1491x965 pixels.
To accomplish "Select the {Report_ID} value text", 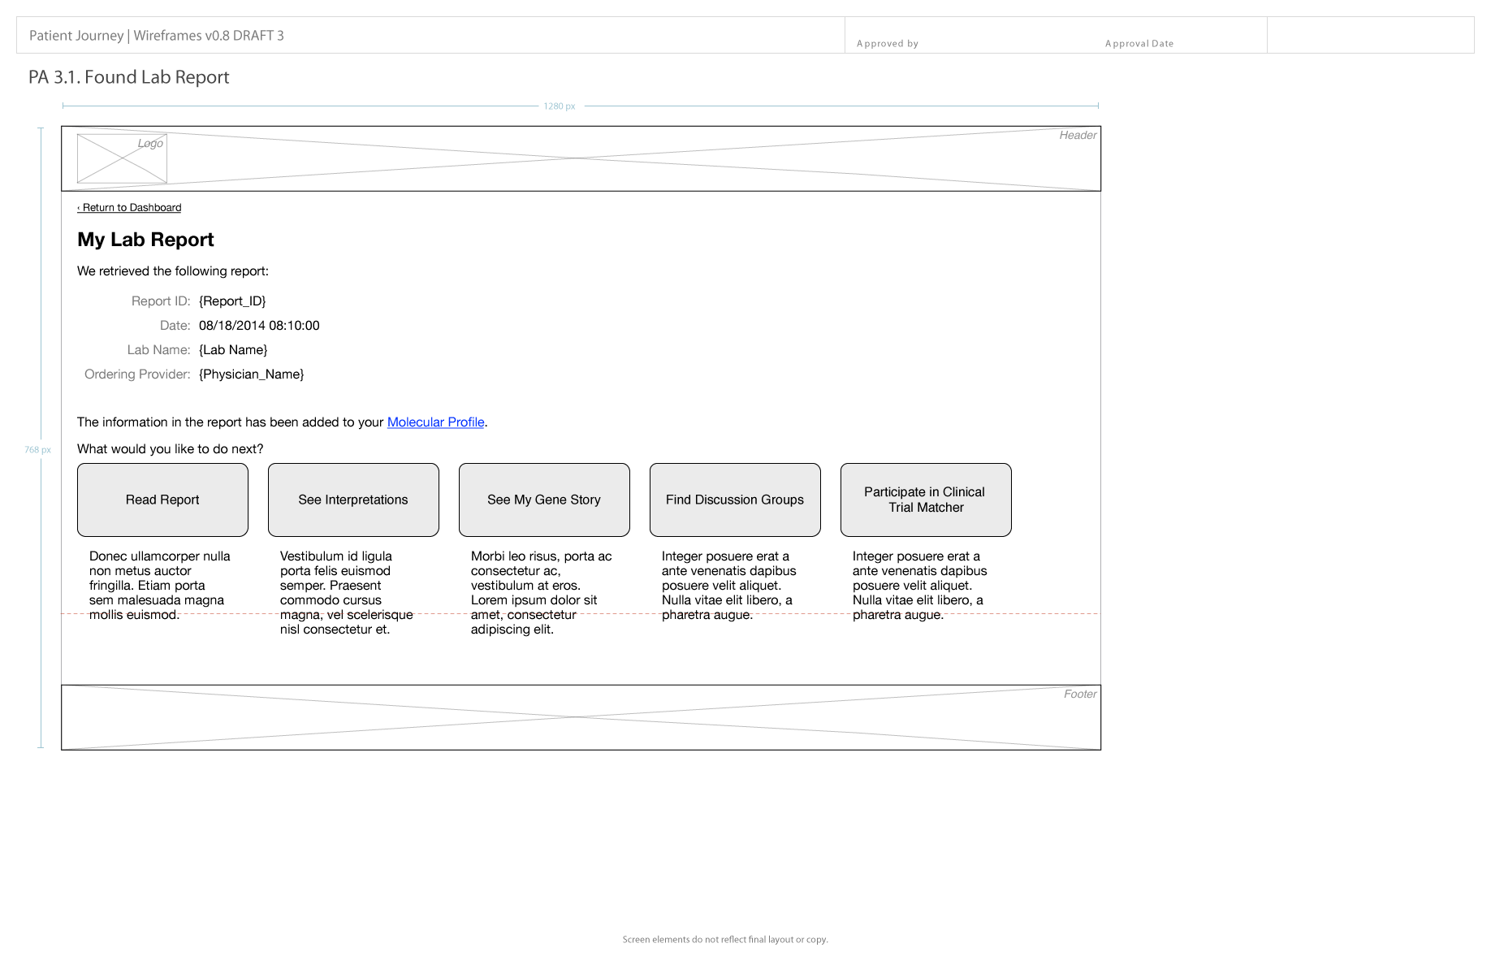I will click(x=232, y=301).
